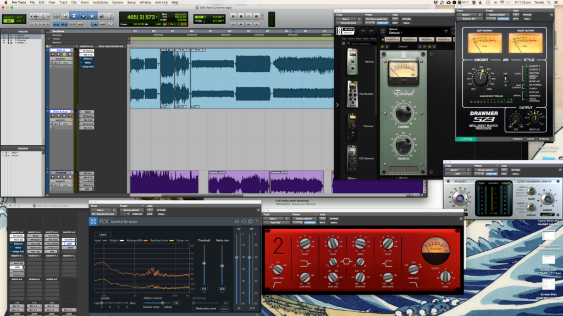Open the Window menu
563x316 pixels.
(x=145, y=3)
